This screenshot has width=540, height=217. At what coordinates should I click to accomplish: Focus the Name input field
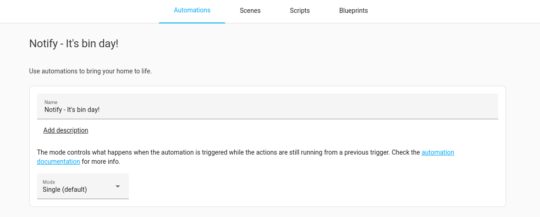click(268, 106)
